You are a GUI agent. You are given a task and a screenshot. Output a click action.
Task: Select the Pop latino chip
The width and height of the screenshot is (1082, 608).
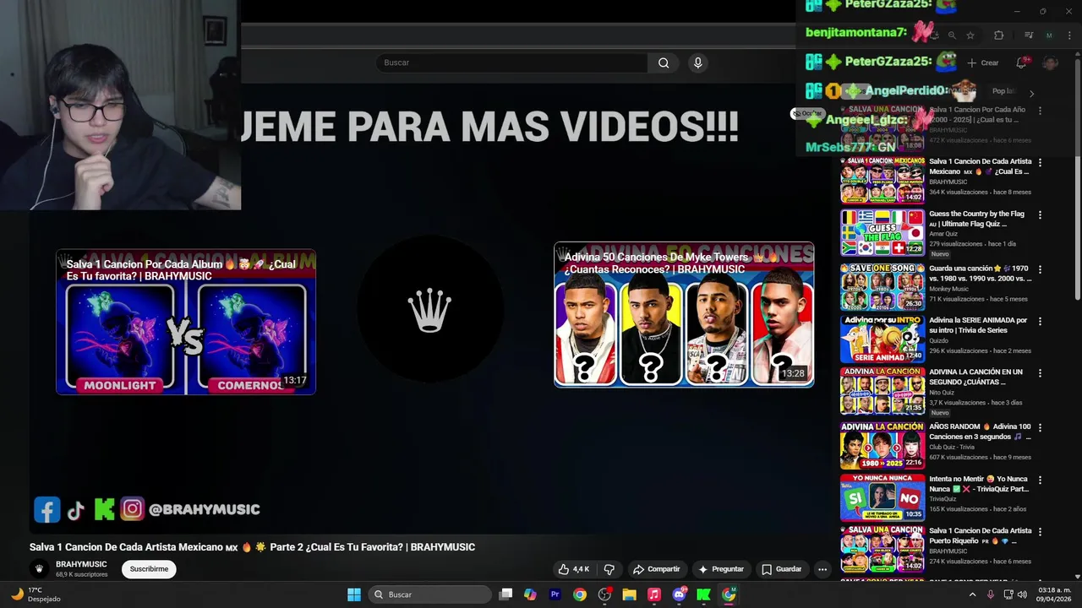pos(1004,91)
